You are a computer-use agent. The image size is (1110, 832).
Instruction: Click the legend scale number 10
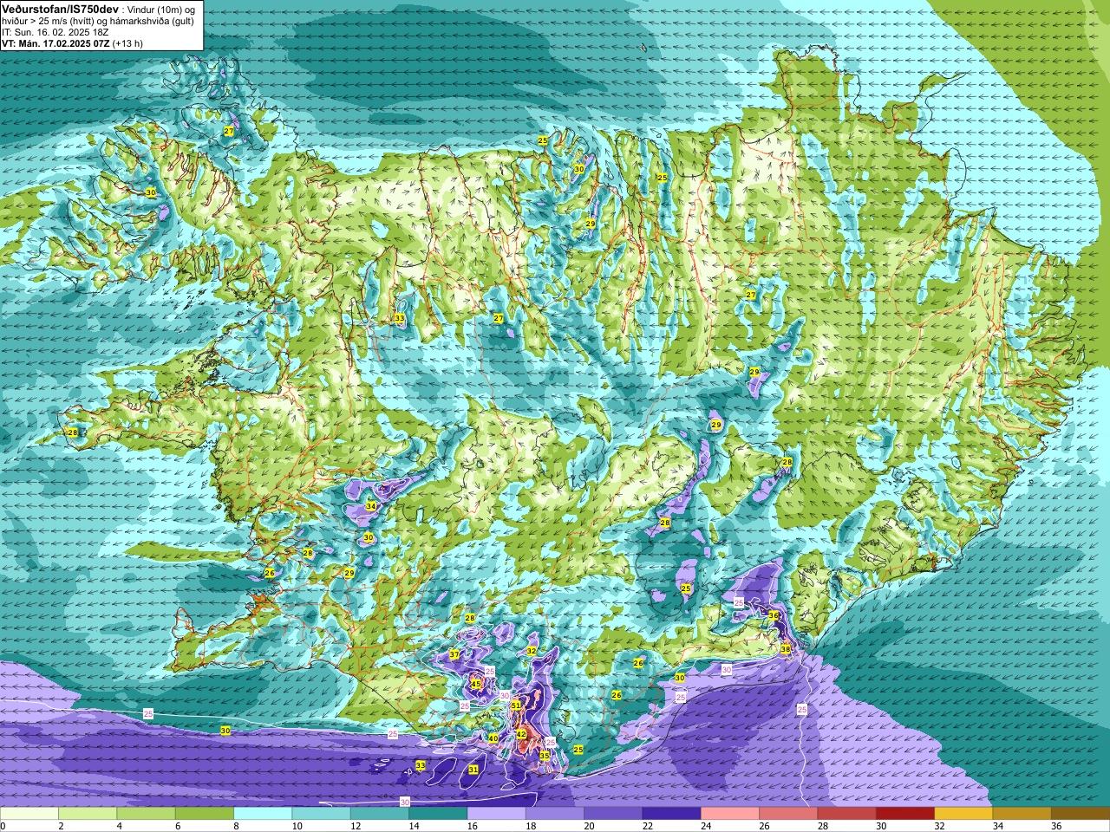(x=297, y=826)
